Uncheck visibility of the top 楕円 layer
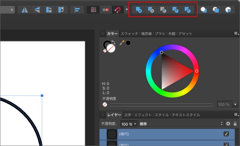This screenshot has width=240, height=146. (x=226, y=134)
